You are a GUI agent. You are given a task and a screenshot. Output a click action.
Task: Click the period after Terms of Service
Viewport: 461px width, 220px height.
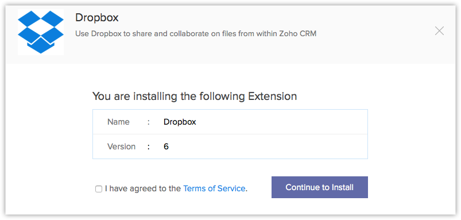pyautogui.click(x=246, y=190)
